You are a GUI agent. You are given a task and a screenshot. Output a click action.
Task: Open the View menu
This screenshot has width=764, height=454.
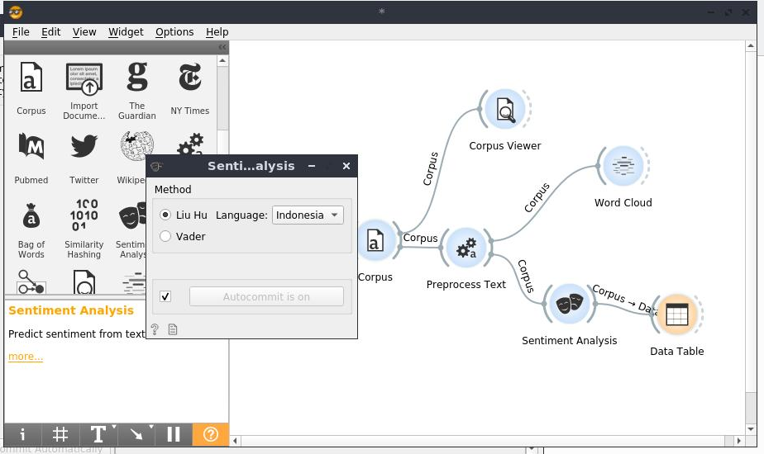84,32
